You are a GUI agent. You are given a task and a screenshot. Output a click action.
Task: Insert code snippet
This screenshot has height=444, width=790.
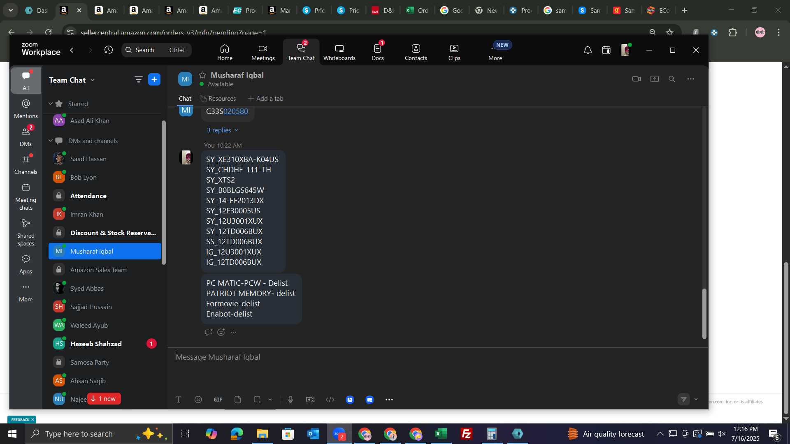point(330,400)
